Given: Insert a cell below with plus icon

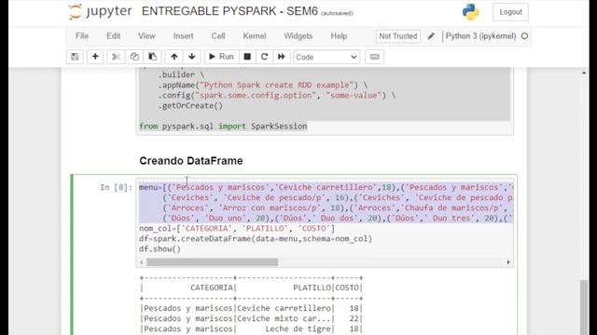Looking at the screenshot, I should point(95,57).
